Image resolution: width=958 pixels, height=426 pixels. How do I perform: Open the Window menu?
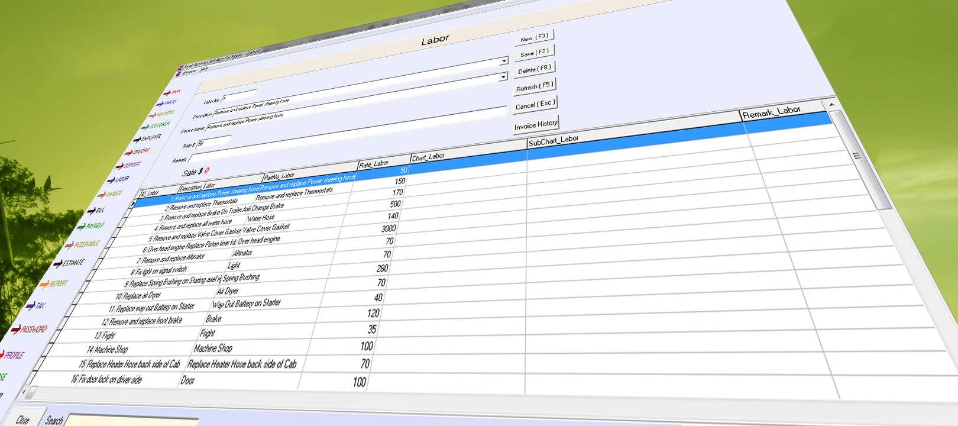pos(189,72)
